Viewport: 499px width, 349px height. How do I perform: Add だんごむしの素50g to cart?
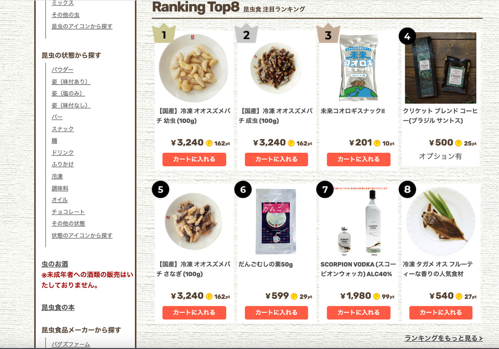[x=276, y=312]
